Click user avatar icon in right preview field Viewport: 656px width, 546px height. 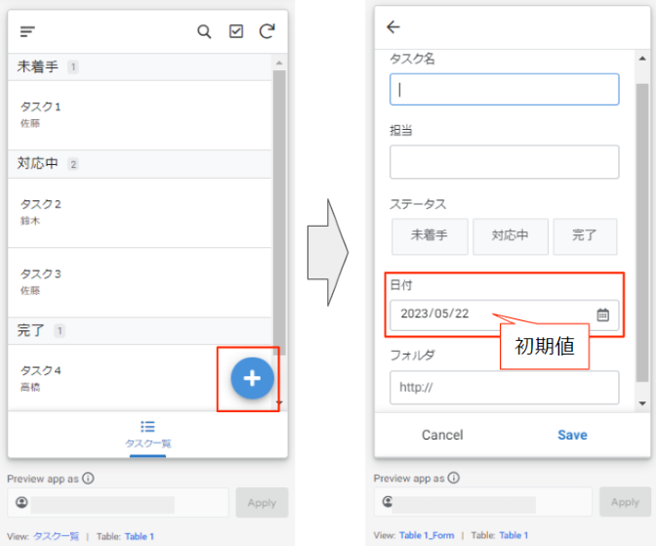388,502
